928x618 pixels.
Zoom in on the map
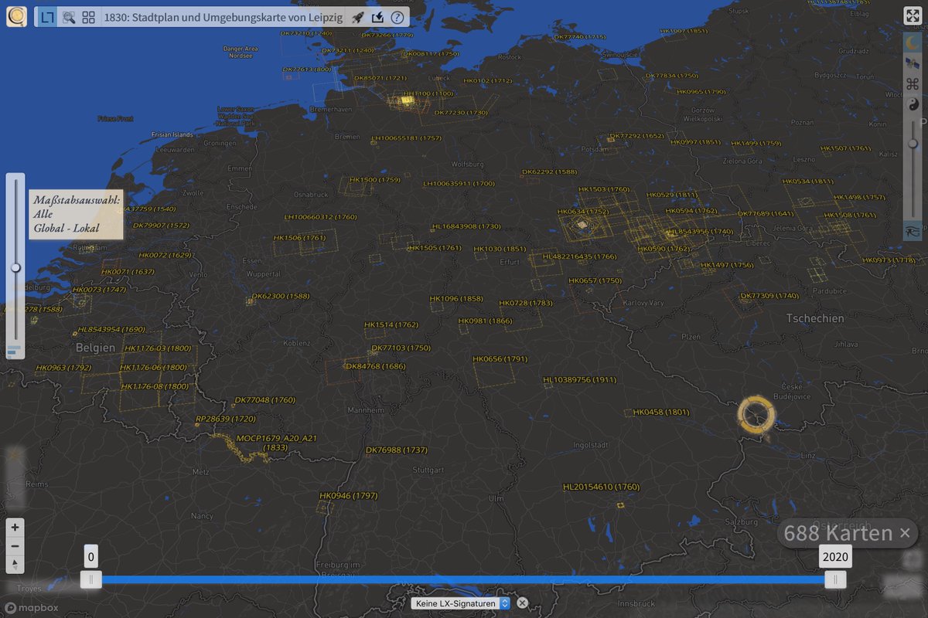click(15, 527)
